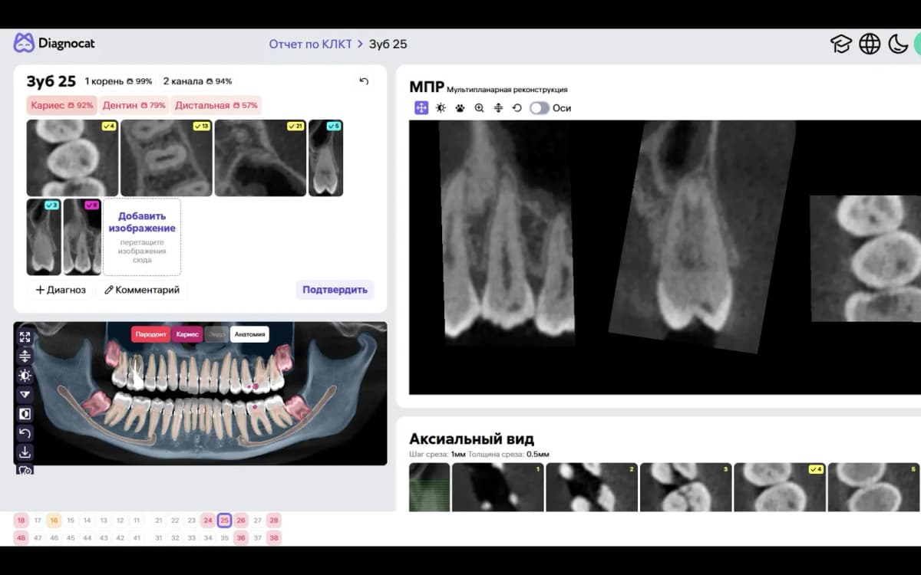The image size is (921, 575).
Task: Open the graduation cap training icon
Action: [x=841, y=44]
